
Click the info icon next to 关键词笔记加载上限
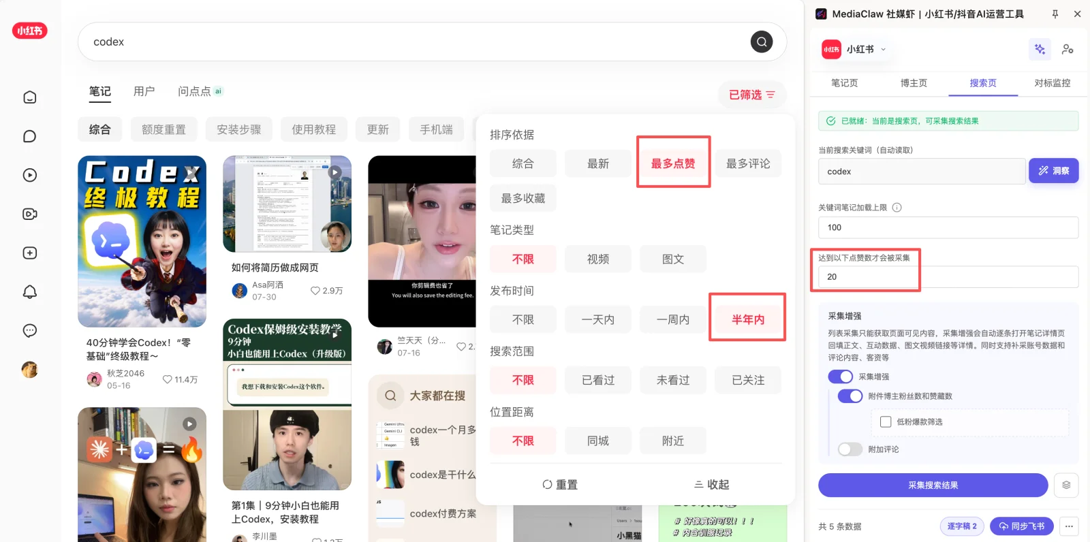(897, 208)
